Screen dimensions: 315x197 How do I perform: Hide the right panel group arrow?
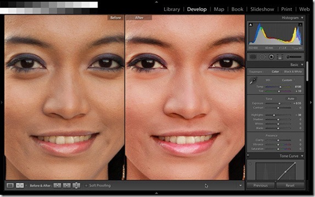pyautogui.click(x=311, y=102)
